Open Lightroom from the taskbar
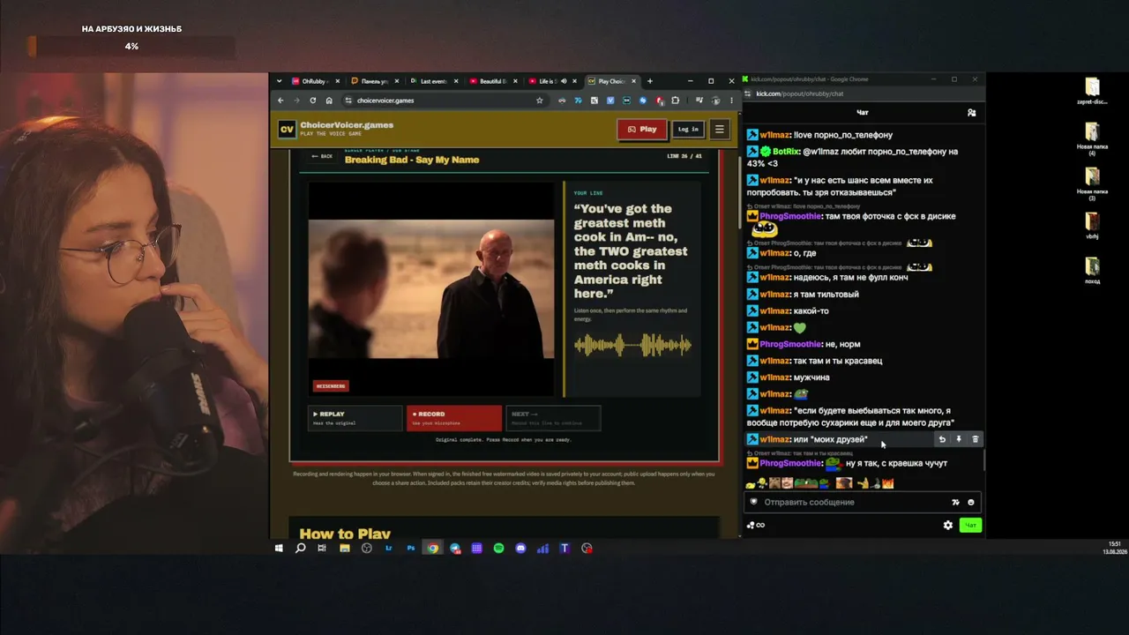The width and height of the screenshot is (1129, 635). 389,549
